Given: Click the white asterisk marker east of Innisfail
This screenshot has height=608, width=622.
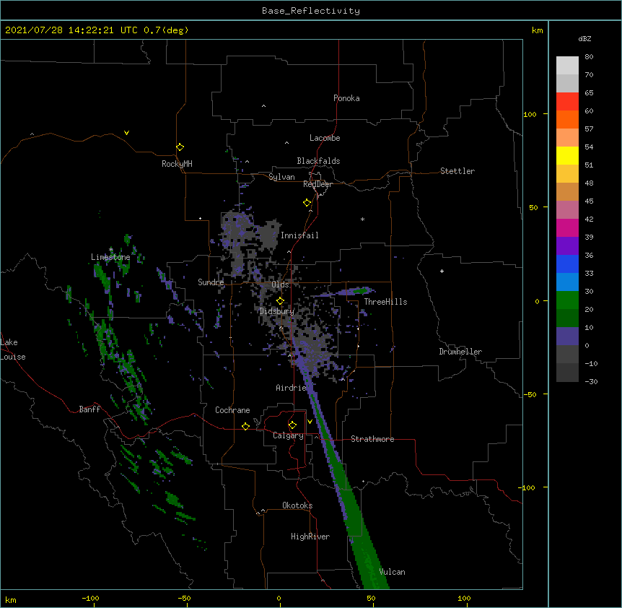Looking at the screenshot, I should [362, 219].
